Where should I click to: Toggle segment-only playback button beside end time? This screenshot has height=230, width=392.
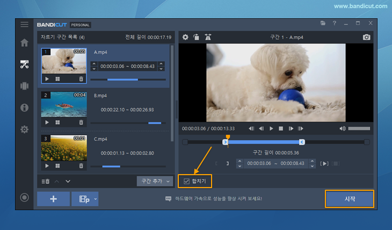(x=325, y=163)
